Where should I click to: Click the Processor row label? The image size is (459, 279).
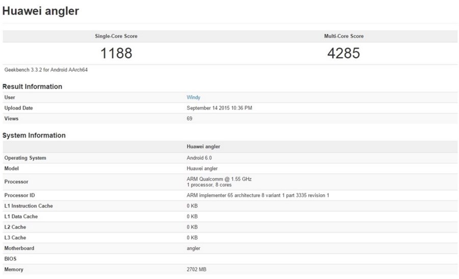[16, 182]
